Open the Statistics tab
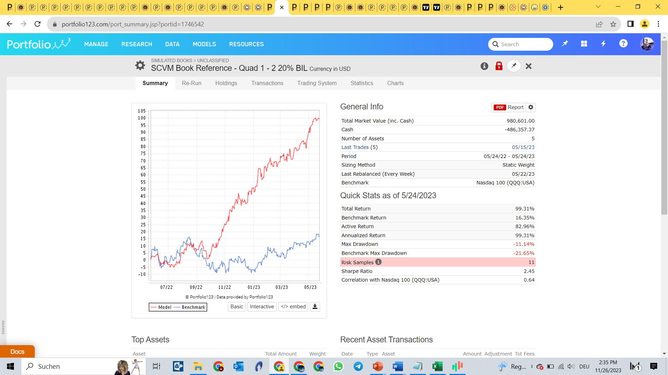This screenshot has height=375, width=668. pyautogui.click(x=362, y=83)
